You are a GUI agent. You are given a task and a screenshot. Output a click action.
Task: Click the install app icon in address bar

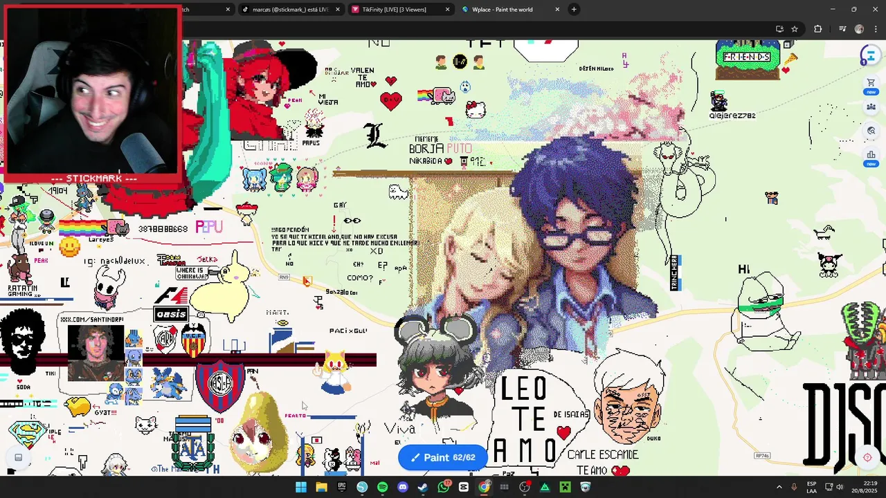tap(779, 29)
